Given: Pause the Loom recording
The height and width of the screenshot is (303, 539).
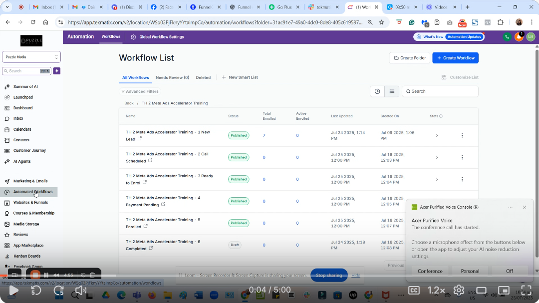Looking at the screenshot, I should click(46, 275).
